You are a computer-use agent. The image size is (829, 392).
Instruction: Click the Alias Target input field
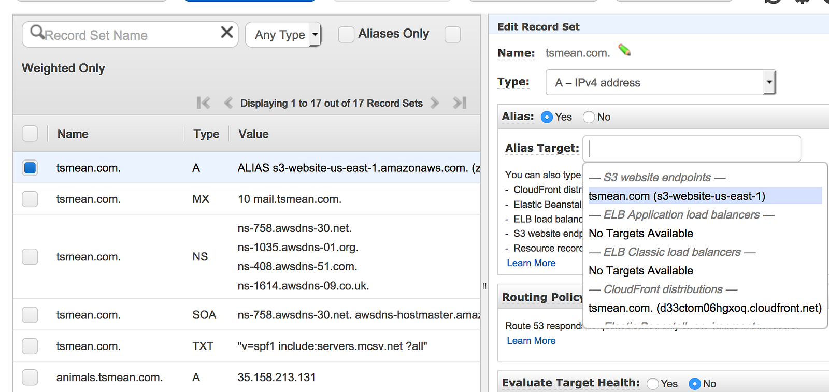692,149
